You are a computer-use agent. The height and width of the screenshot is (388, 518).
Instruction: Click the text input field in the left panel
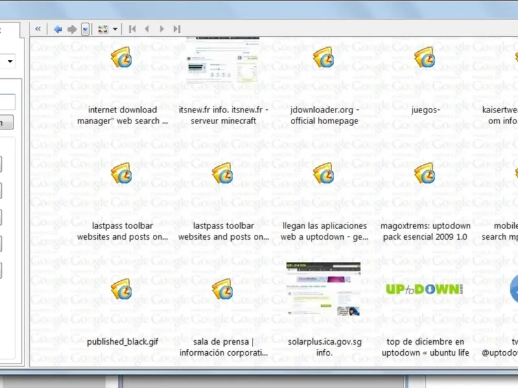(7, 102)
